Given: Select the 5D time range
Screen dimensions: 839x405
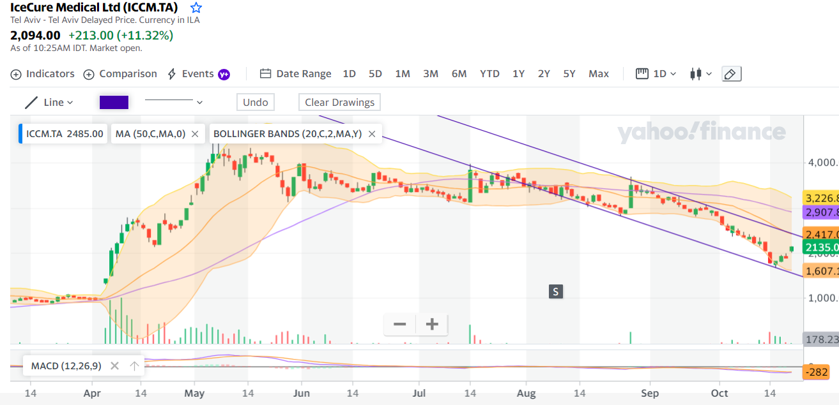Looking at the screenshot, I should [375, 74].
